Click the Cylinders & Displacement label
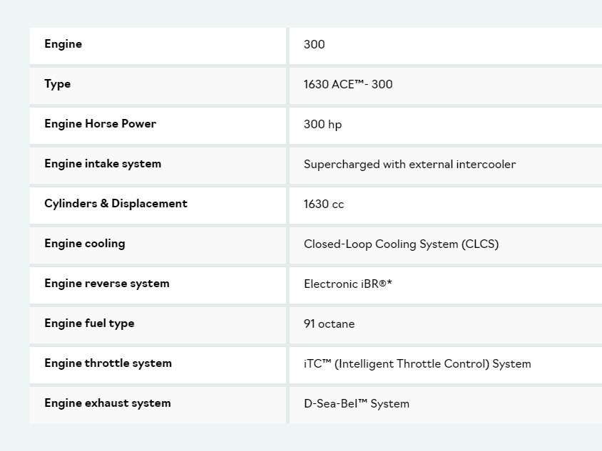602x451 pixels. pos(116,204)
